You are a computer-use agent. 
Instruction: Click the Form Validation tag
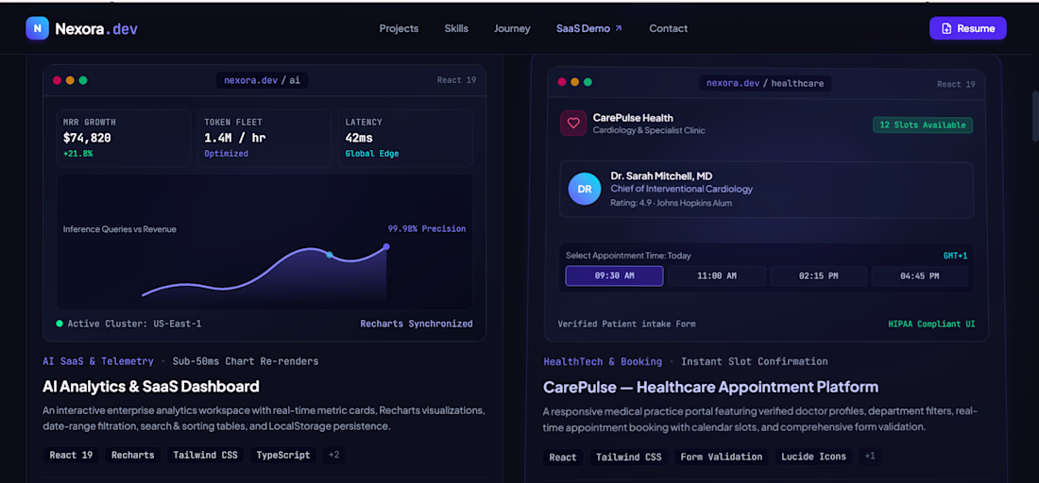tap(722, 457)
